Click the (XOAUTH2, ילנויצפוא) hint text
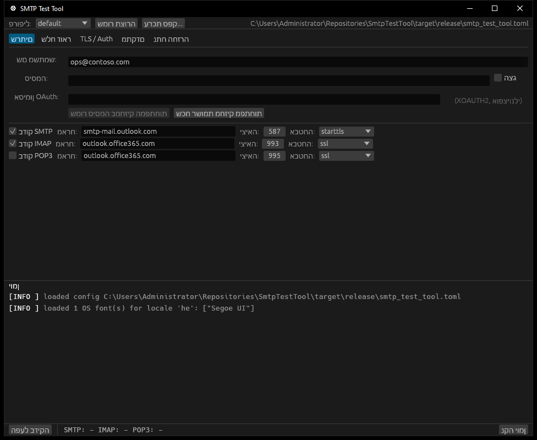Screen dimensions: 537x440 click(x=488, y=100)
